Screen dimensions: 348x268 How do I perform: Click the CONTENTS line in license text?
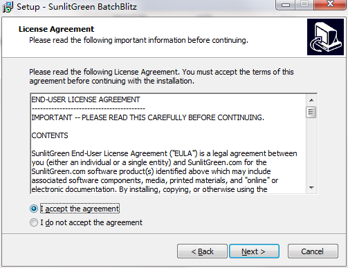(50, 135)
